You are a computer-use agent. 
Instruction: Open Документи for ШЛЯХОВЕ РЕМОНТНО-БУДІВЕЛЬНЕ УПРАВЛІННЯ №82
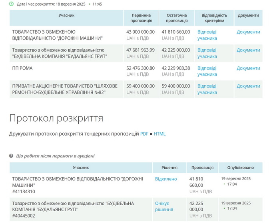(x=248, y=86)
